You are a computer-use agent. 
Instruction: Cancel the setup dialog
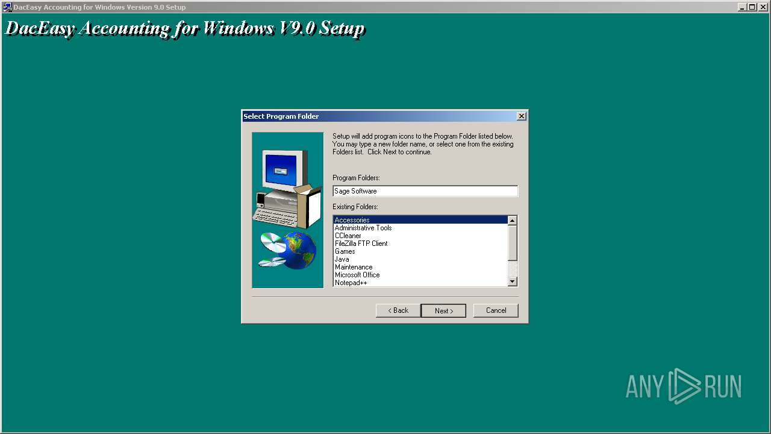496,310
